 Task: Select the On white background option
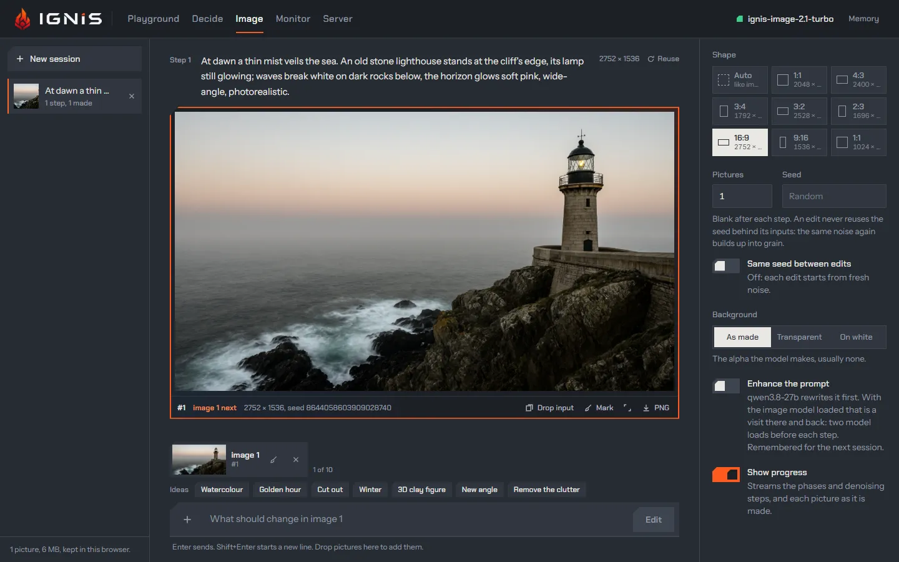(856, 337)
